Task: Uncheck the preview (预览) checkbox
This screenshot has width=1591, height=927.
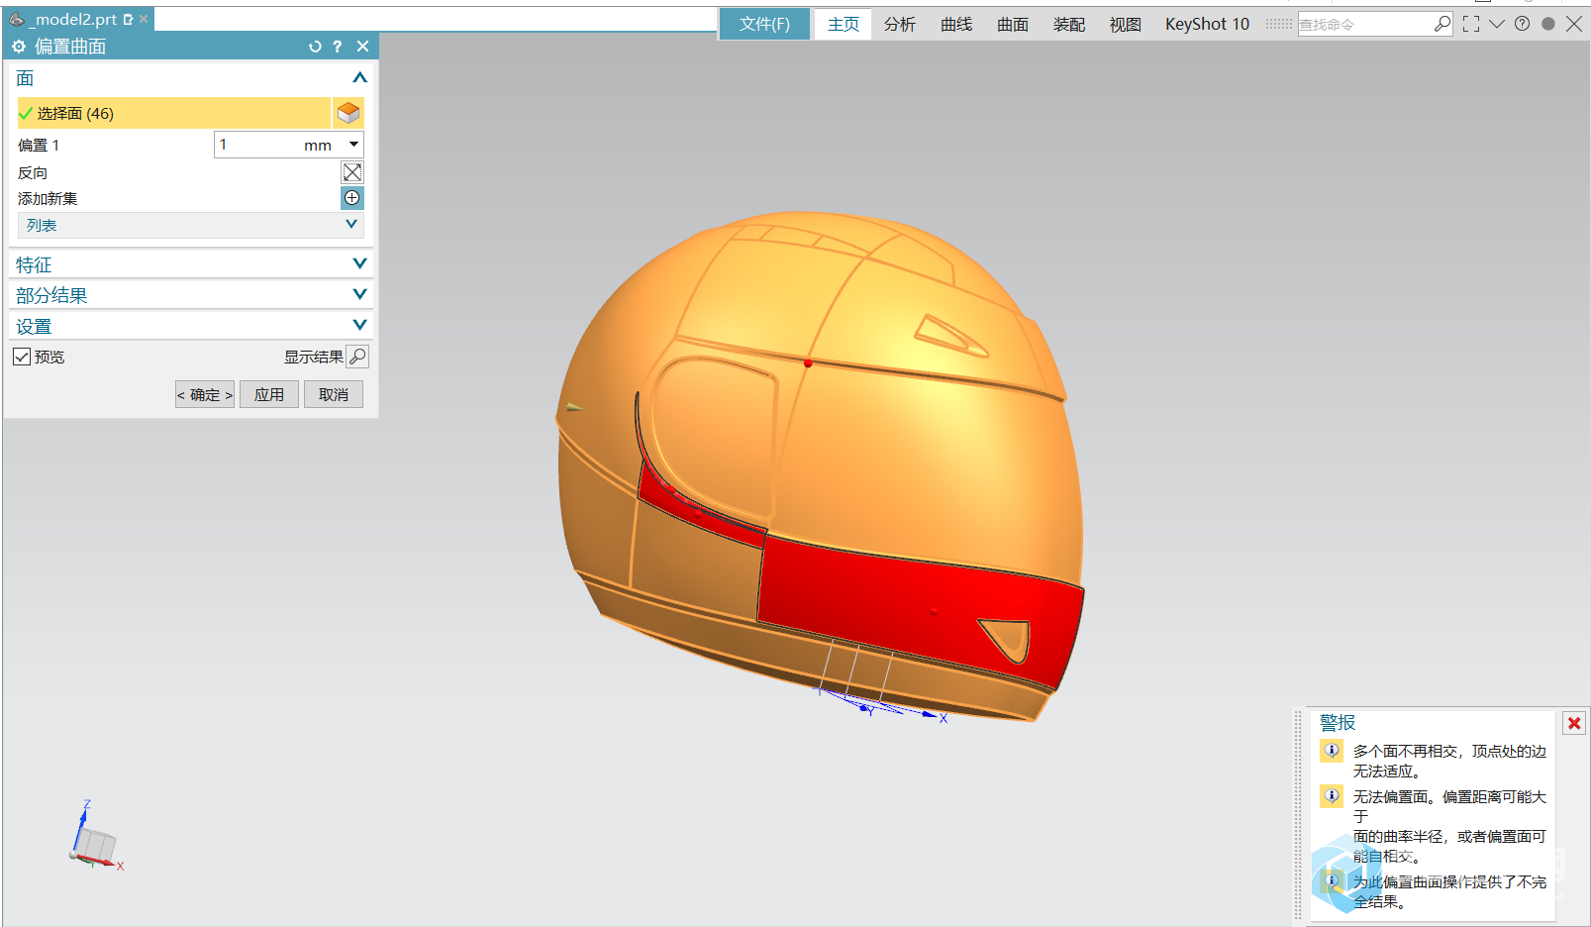Action: tap(22, 357)
